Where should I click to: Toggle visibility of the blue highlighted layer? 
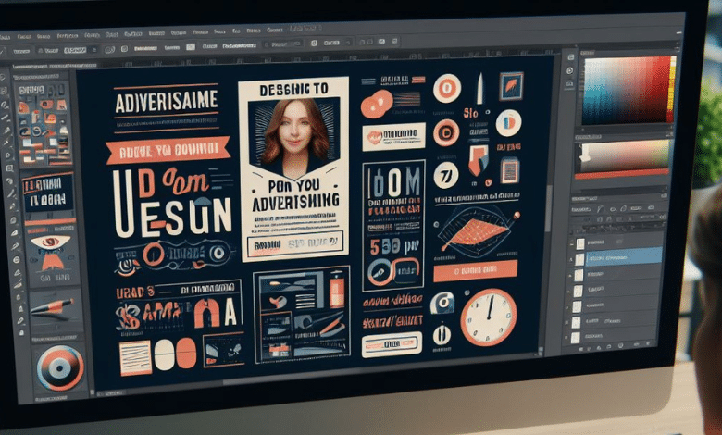point(571,260)
